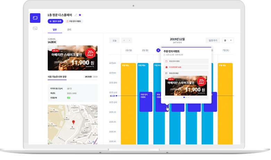Click the 오전 8시 time label

[113, 63]
